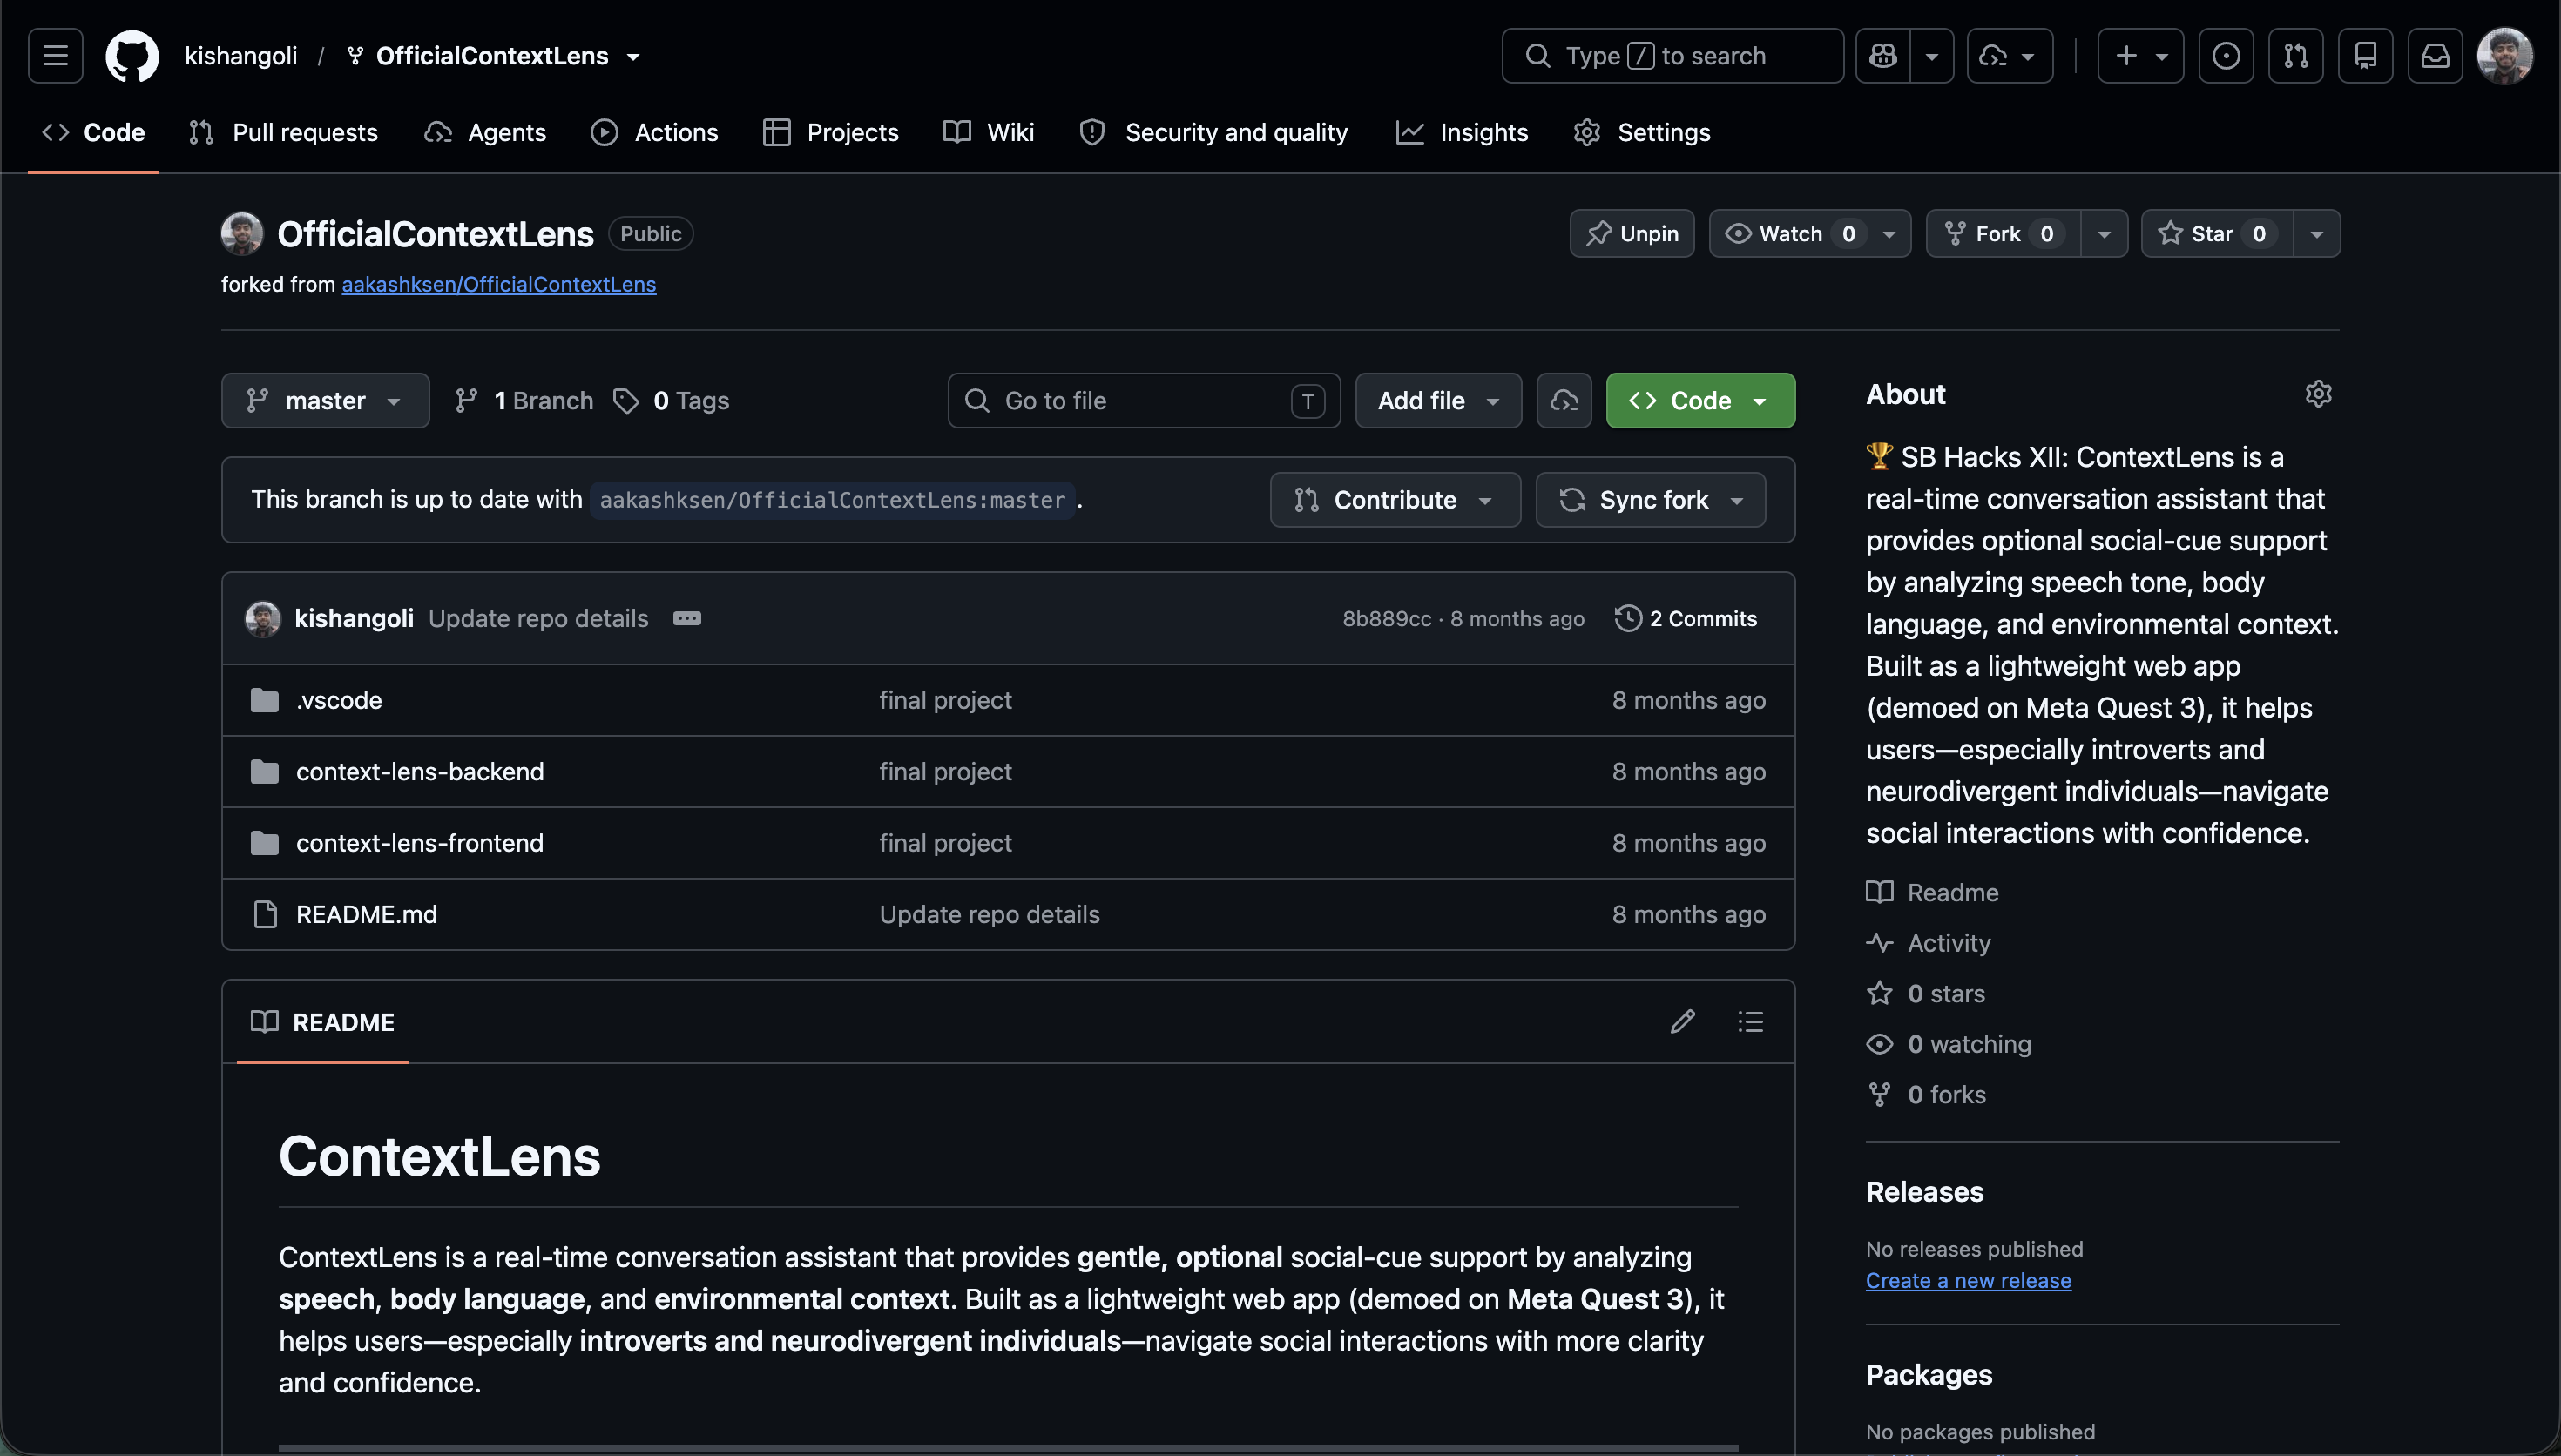Viewport: 2561px width, 1456px height.
Task: Open the user profile avatar menu
Action: click(2505, 56)
